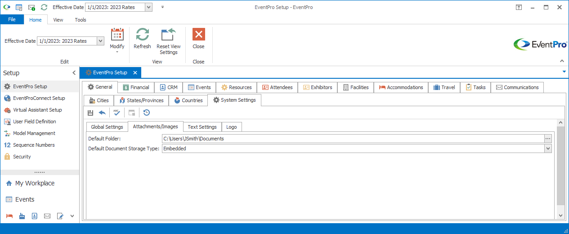Open the CRM setup tab

[169, 87]
